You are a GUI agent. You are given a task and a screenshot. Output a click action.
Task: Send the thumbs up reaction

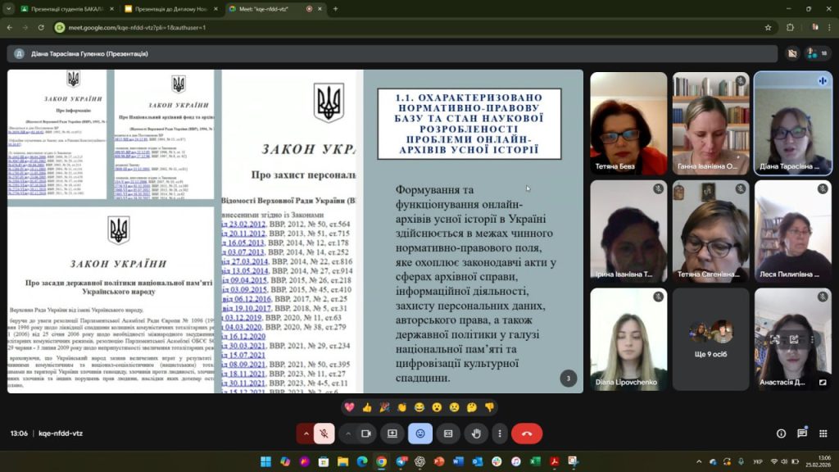367,407
